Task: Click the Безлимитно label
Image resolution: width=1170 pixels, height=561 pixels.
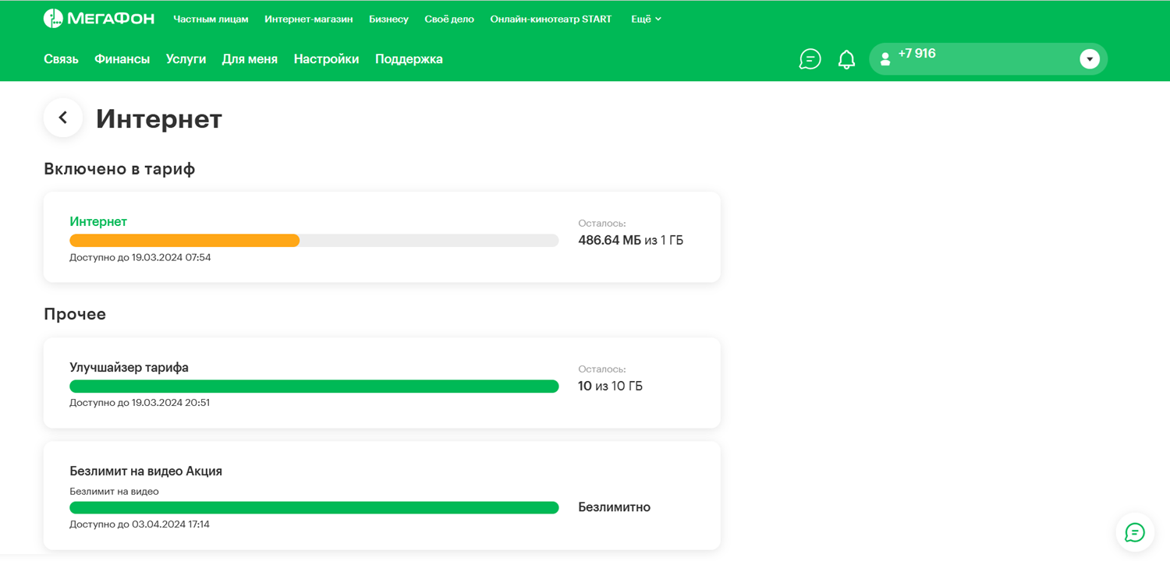Action: click(614, 507)
